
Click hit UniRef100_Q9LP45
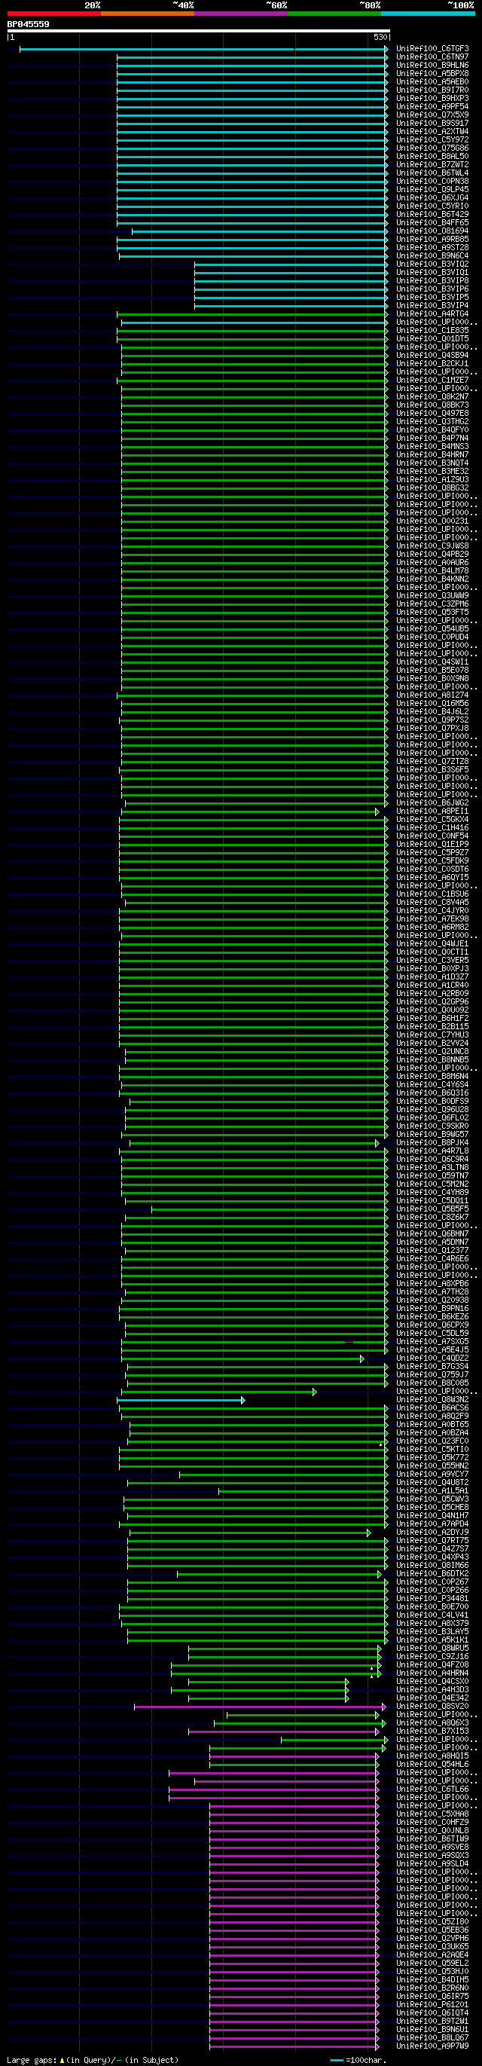click(432, 190)
